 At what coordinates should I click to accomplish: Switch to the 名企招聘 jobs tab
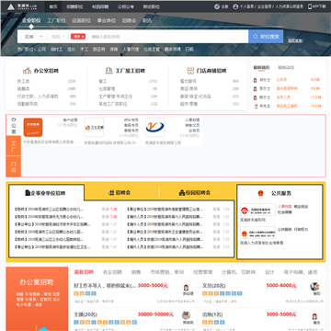click(x=112, y=272)
